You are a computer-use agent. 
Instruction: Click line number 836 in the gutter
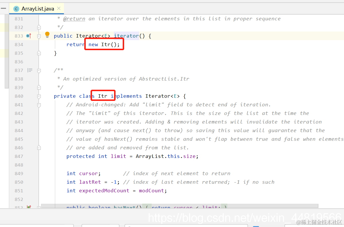pos(19,62)
